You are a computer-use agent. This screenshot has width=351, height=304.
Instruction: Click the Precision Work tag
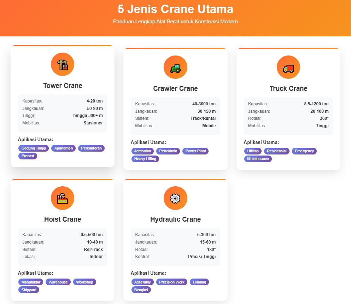[172, 282]
